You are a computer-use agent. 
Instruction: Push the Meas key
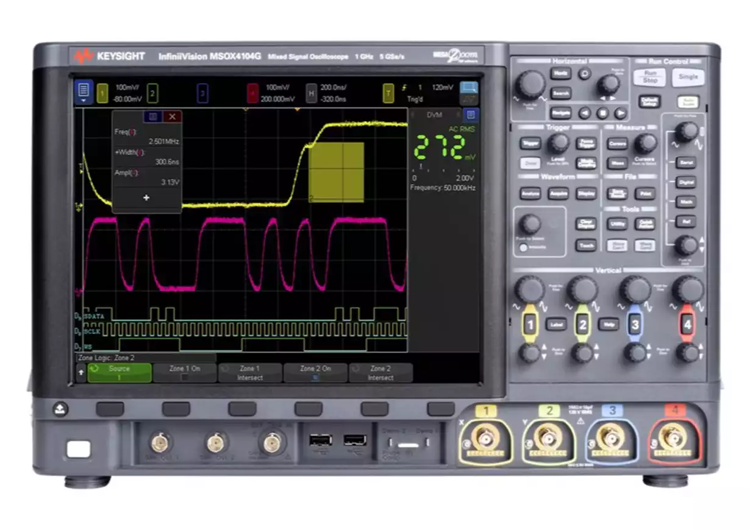point(617,163)
